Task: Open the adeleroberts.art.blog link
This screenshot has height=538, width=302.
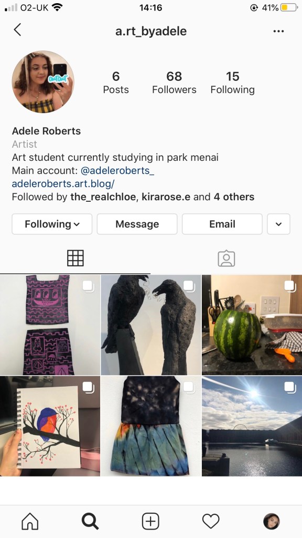Action: [63, 184]
